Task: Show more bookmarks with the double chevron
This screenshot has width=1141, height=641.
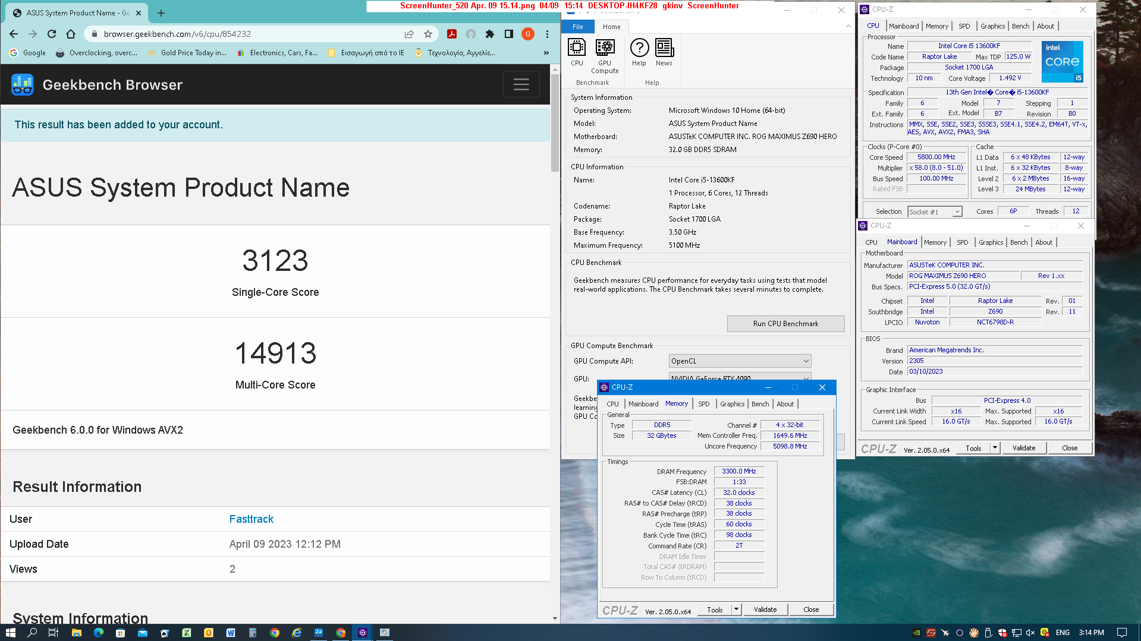Action: (546, 53)
